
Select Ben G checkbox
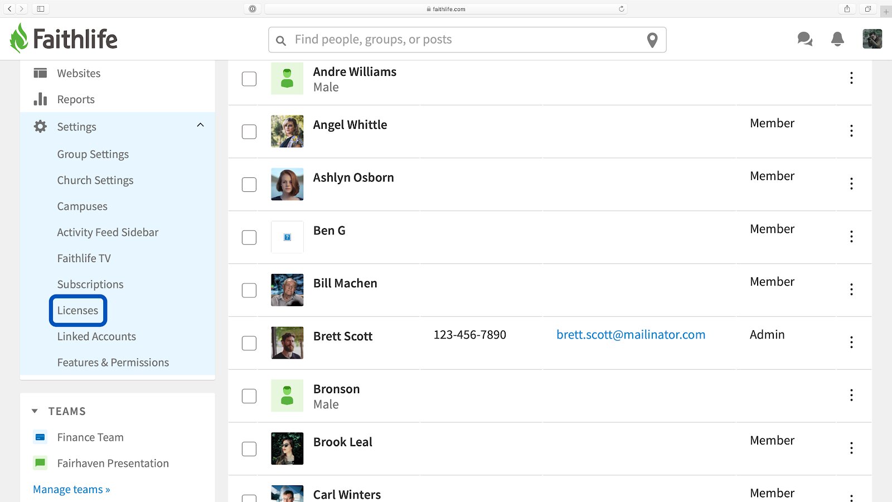coord(249,238)
